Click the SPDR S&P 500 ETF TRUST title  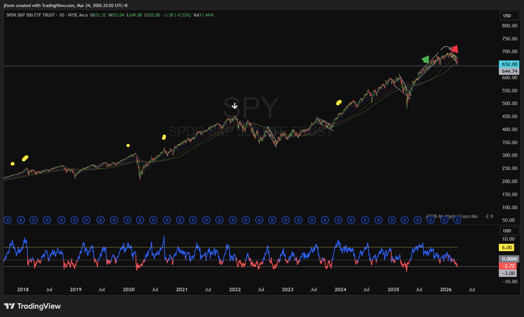tap(31, 15)
